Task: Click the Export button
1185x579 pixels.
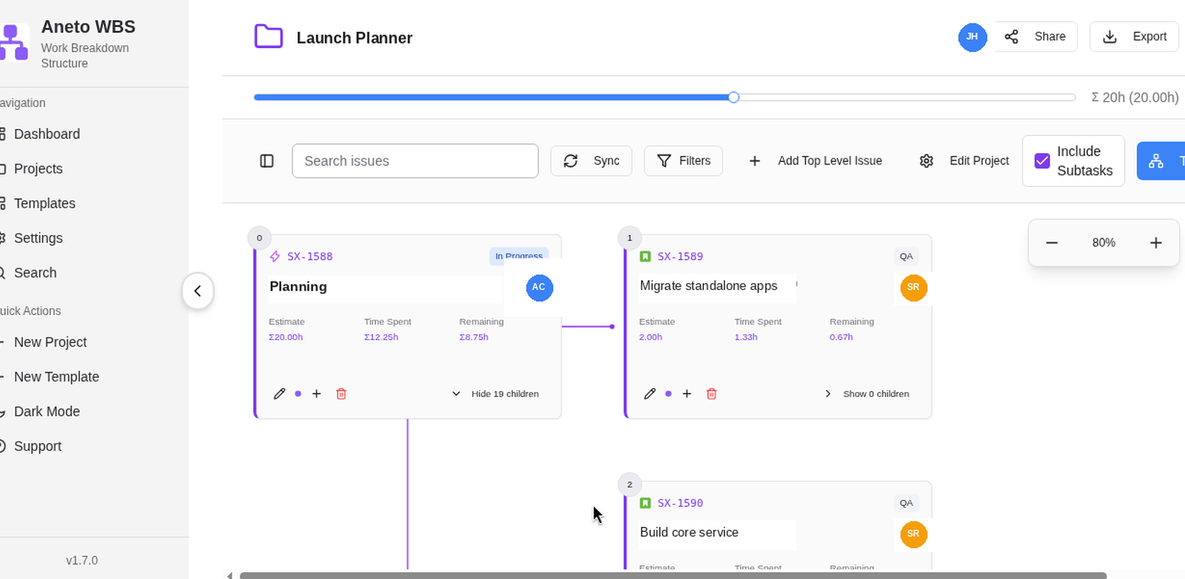Action: (x=1135, y=37)
